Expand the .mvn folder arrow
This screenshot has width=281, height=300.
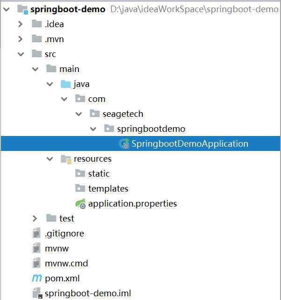point(20,39)
